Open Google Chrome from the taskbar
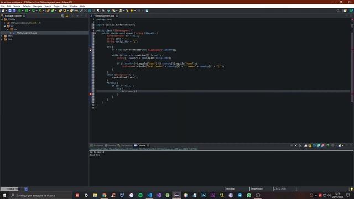The height and width of the screenshot is (199, 354). pos(105,195)
